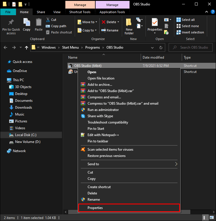Go forward with the right arrow
Image resolution: width=216 pixels, height=221 pixels.
pyautogui.click(x=14, y=47)
